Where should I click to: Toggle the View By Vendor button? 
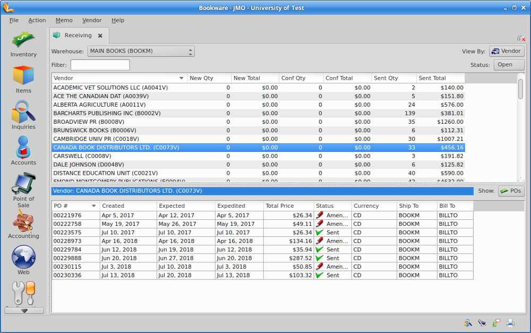(x=507, y=51)
